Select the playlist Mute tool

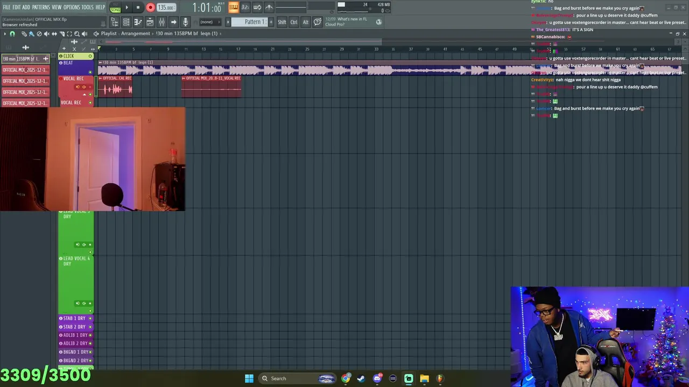tap(46, 34)
